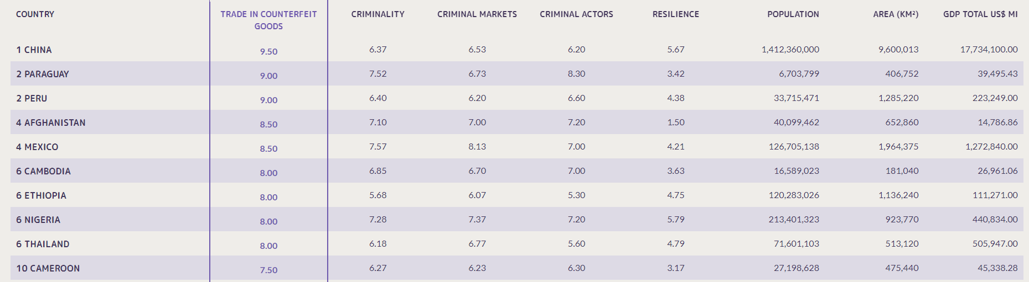Viewport: 1029px width, 282px height.
Task: Sort by Population column header
Action: [x=793, y=14]
